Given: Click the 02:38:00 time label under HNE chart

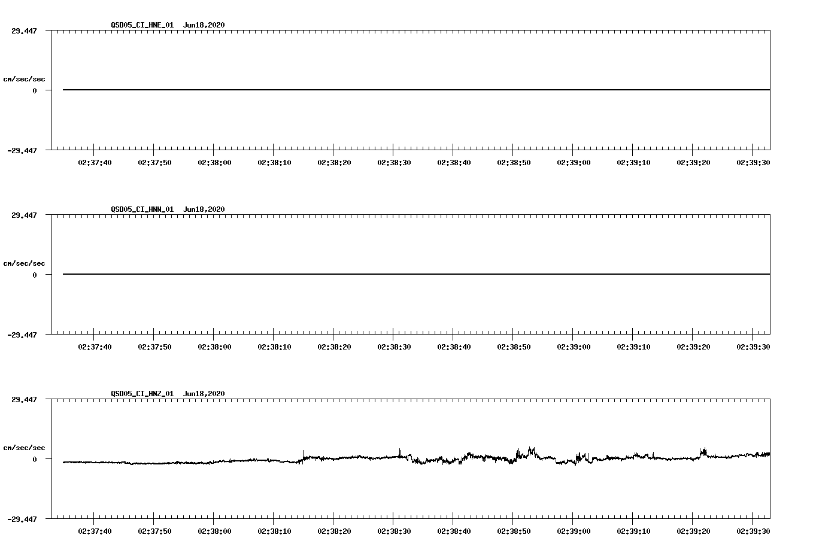Looking at the screenshot, I should click(x=214, y=163).
